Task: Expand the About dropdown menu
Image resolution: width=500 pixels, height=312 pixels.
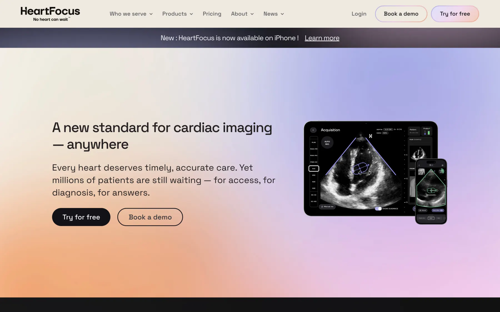Action: [x=242, y=14]
